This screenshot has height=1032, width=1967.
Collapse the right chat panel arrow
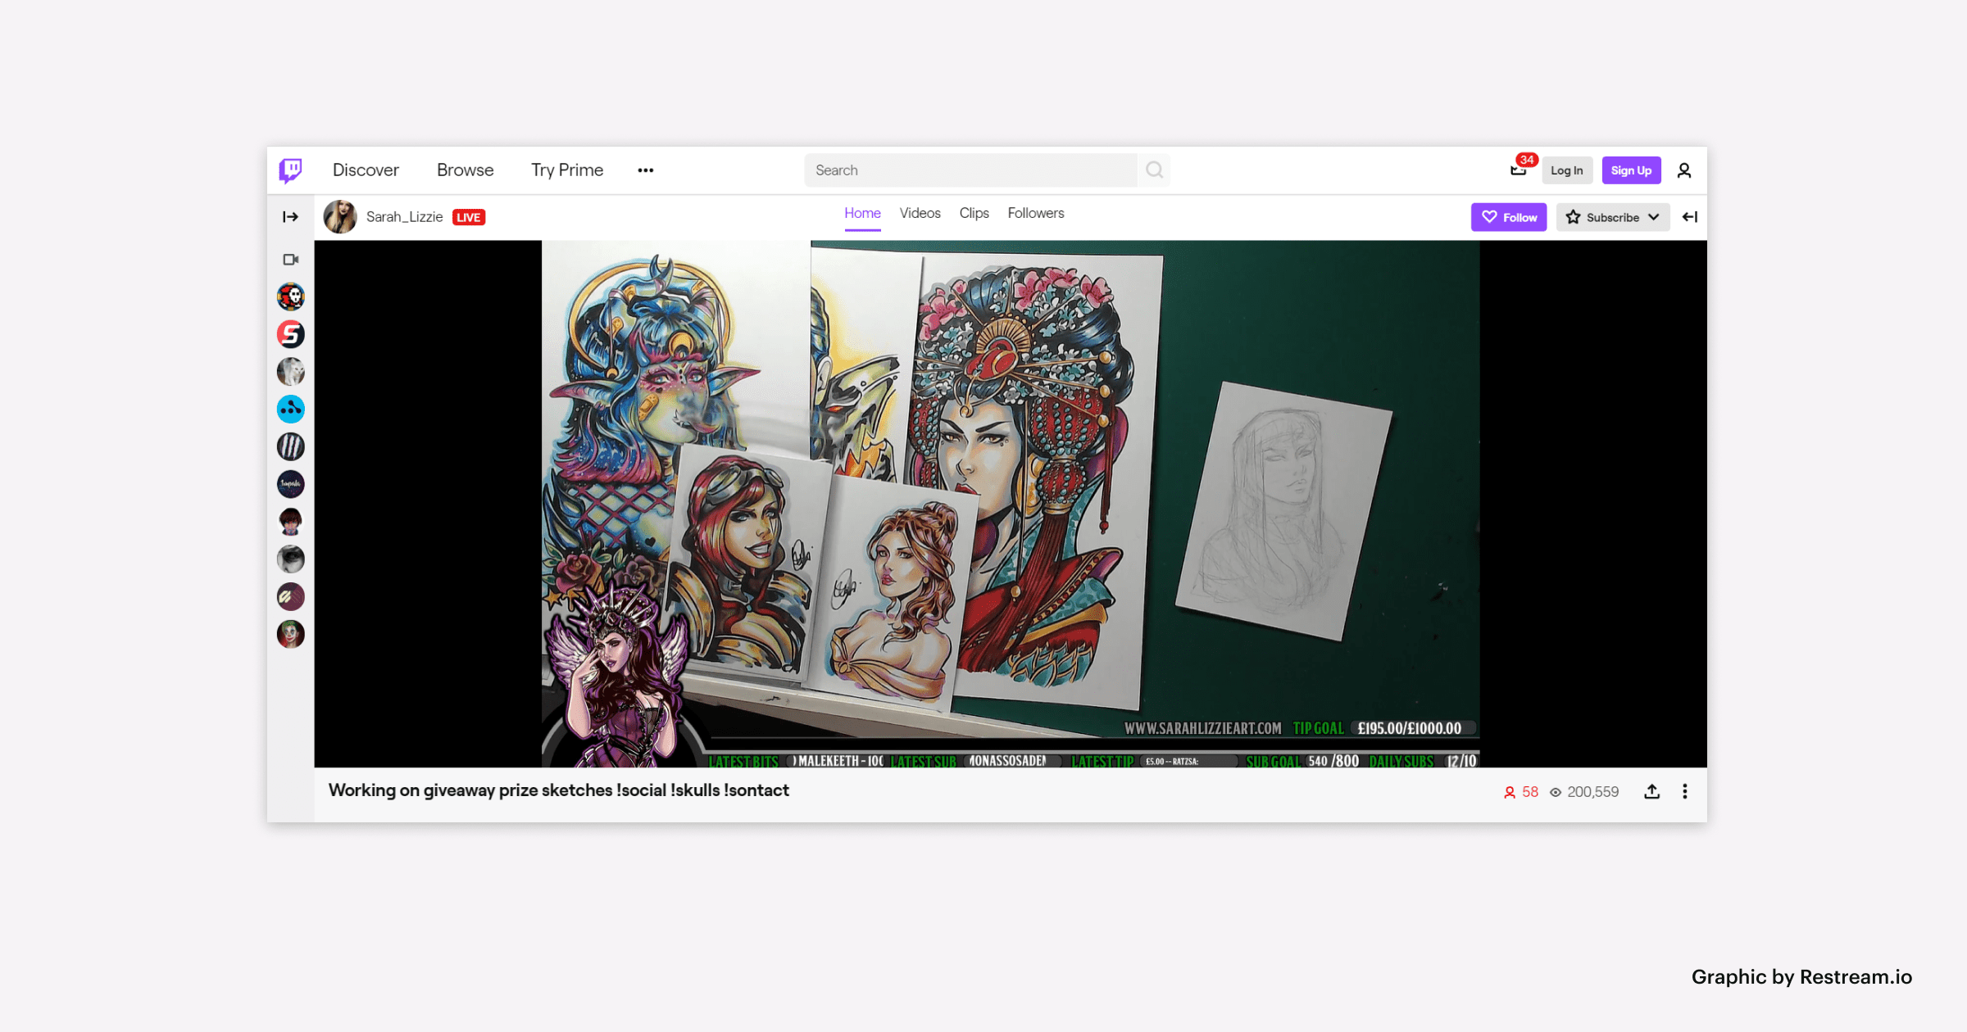[x=1690, y=217]
